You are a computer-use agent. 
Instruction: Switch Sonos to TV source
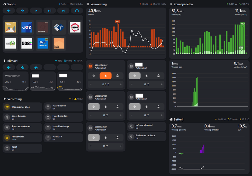(77, 11)
